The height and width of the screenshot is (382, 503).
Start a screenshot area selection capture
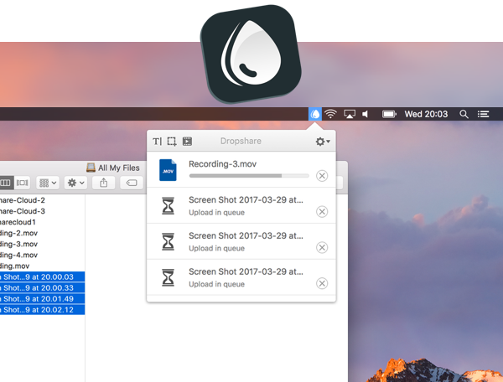[x=172, y=142]
